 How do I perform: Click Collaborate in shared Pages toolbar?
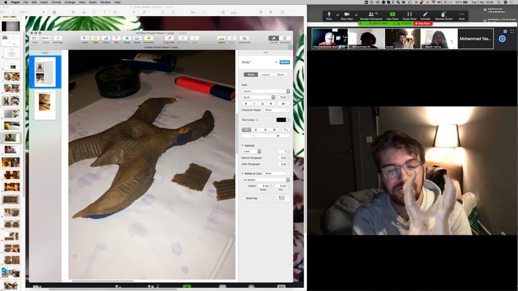point(244,39)
